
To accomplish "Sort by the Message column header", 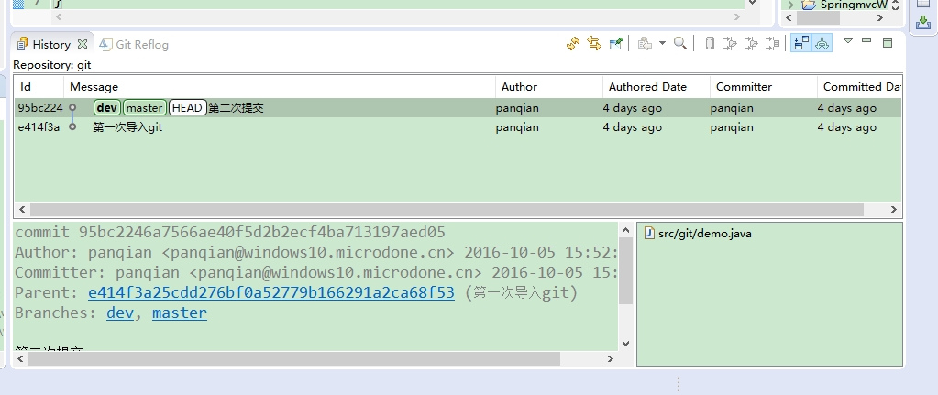I will [x=280, y=87].
